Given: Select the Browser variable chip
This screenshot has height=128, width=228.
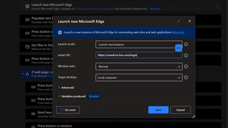Looking at the screenshot, I should pyautogui.click(x=94, y=96).
